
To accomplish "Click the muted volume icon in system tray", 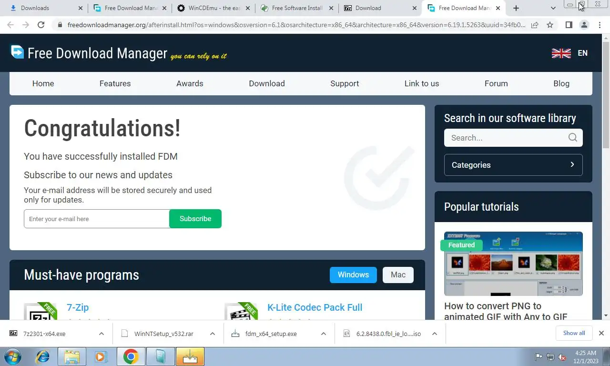I will pyautogui.click(x=562, y=357).
